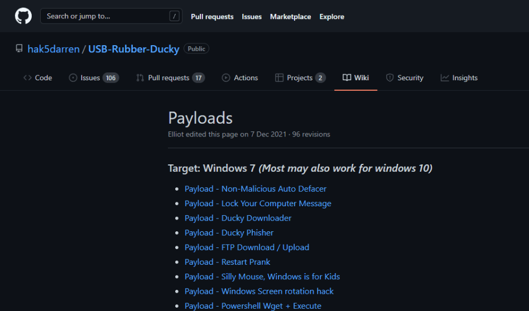Viewport: 529px width, 311px height.
Task: Click the Wiki book icon
Action: tap(347, 77)
